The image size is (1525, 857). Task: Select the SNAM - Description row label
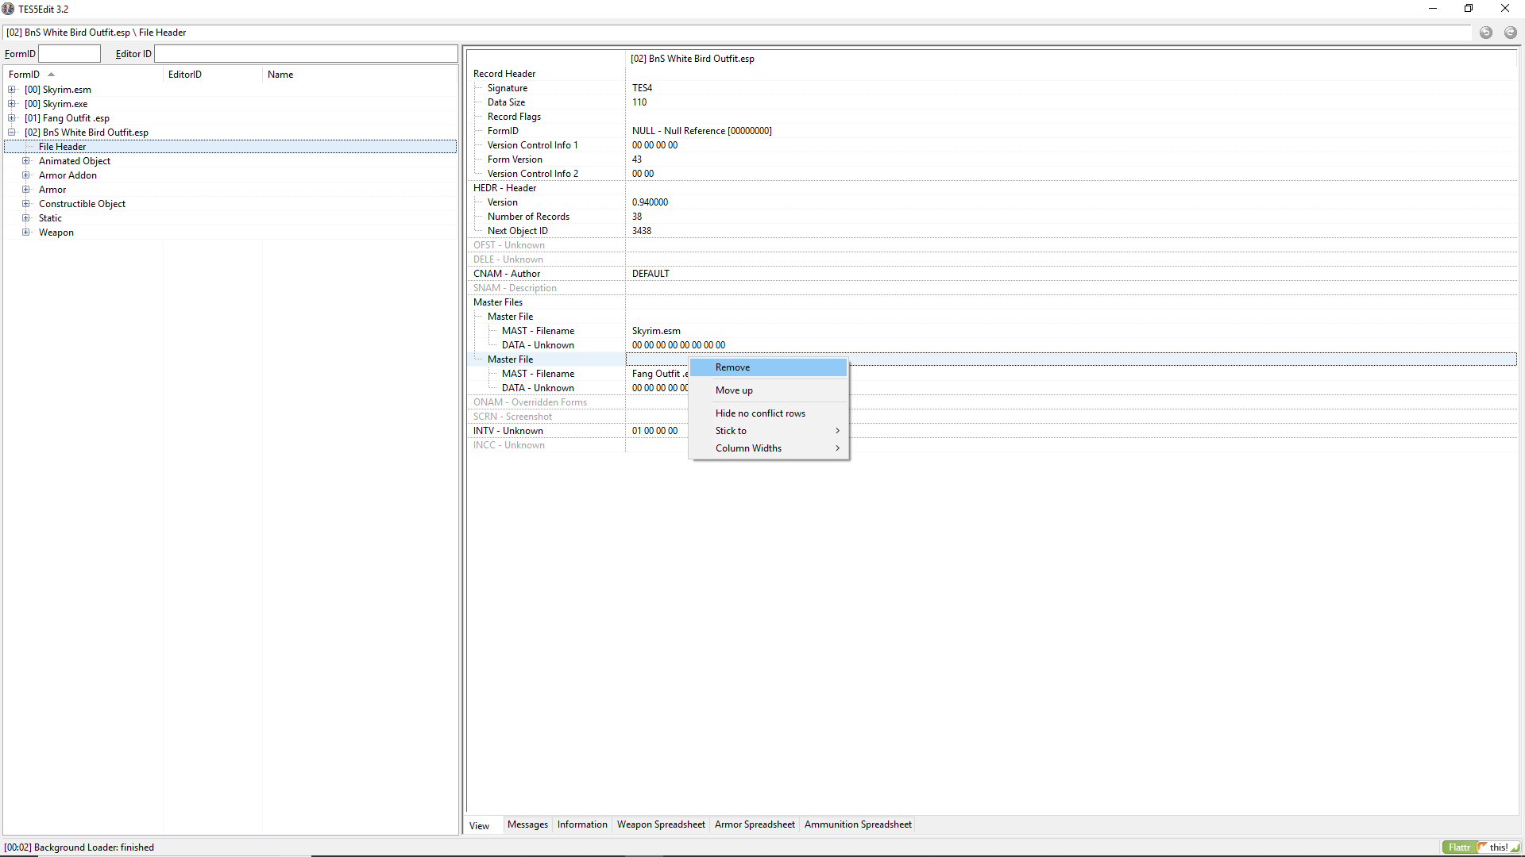pyautogui.click(x=515, y=288)
